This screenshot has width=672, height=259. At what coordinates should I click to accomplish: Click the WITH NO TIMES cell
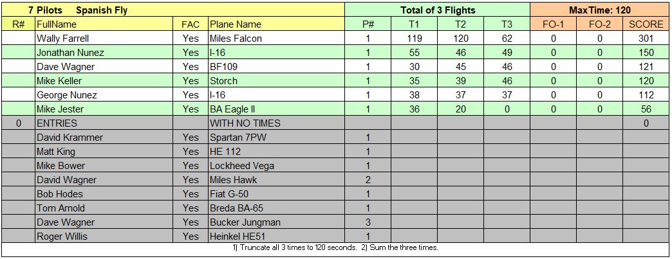276,123
